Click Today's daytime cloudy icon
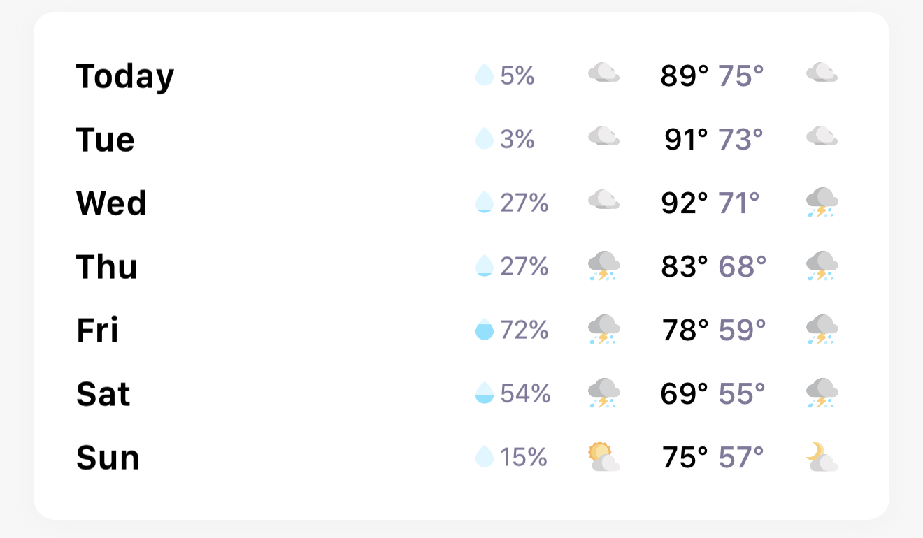Viewport: 923px width, 538px height. [x=603, y=73]
